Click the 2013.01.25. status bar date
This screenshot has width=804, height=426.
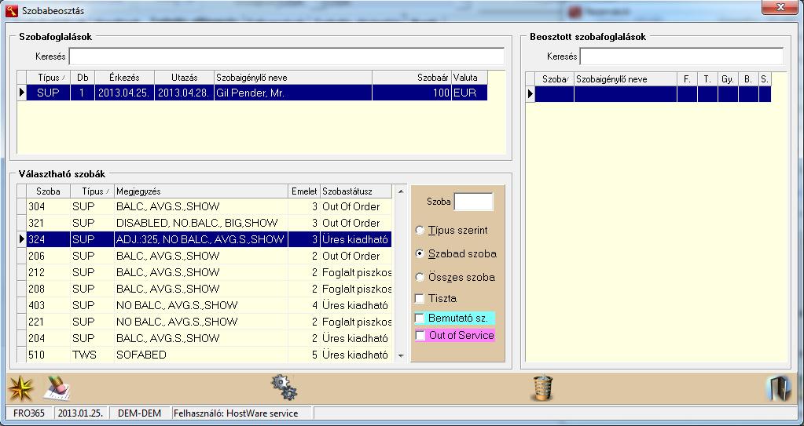point(80,413)
